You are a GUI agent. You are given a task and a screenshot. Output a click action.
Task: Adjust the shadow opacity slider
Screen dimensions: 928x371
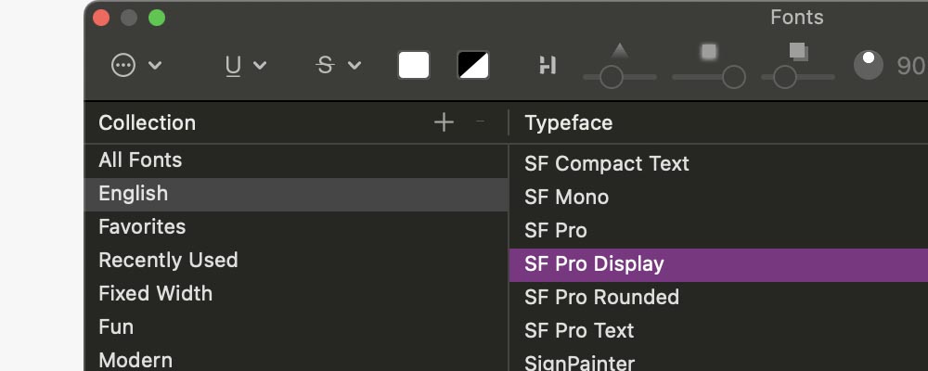tap(612, 77)
